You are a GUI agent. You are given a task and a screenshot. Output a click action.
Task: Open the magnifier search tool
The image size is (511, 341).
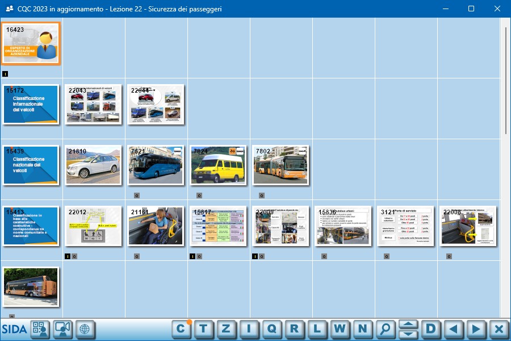[386, 329]
